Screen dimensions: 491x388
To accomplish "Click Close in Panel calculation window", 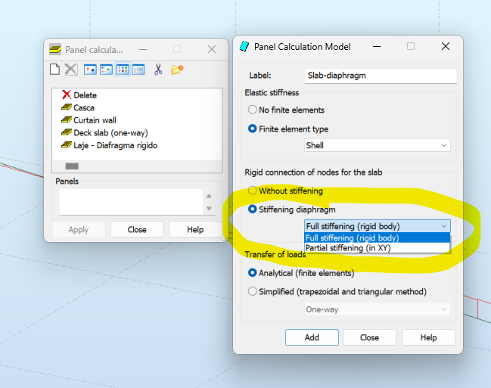I will tap(137, 229).
